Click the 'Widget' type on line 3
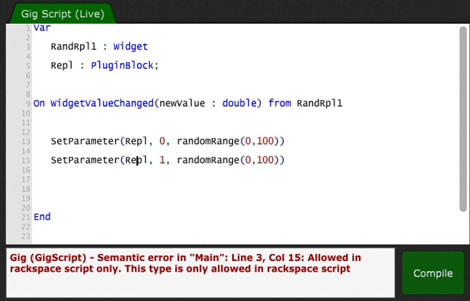This screenshot has width=470, height=301. click(130, 47)
